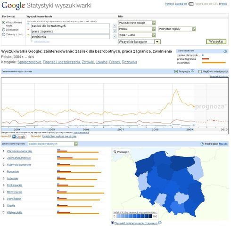Open the Wielkopolskie region link
This screenshot has width=231, height=226.
tap(15, 212)
